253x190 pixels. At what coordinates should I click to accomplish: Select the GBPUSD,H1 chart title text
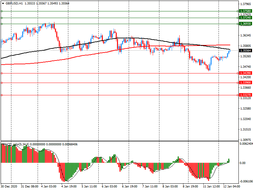point(14,3)
